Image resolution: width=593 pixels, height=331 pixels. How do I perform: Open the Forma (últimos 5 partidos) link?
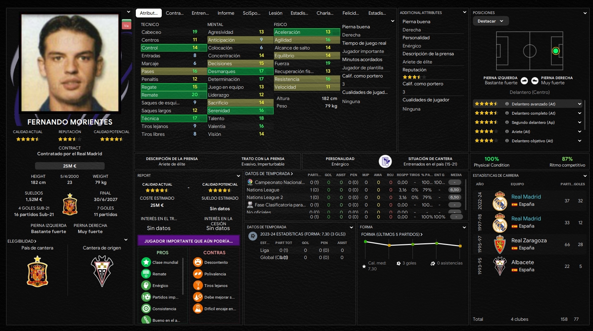click(x=392, y=234)
